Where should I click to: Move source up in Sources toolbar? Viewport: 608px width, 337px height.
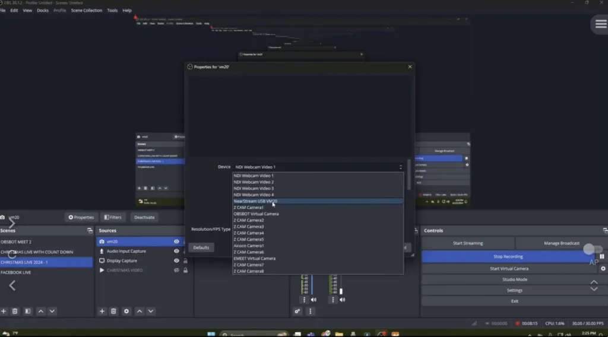coord(140,311)
